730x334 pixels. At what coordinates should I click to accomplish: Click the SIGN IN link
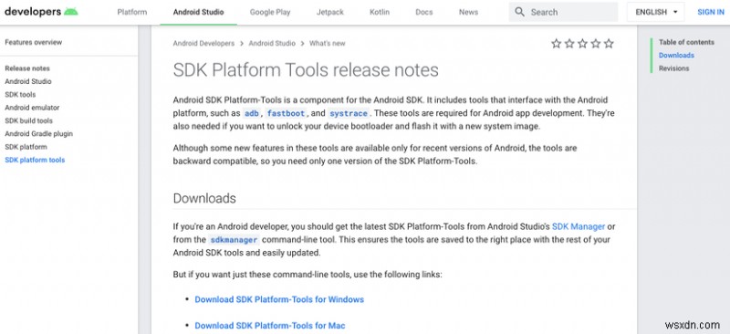711,12
